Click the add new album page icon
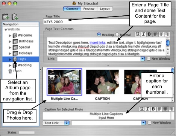The height and width of the screenshot is (136, 176). pyautogui.click(x=15, y=16)
